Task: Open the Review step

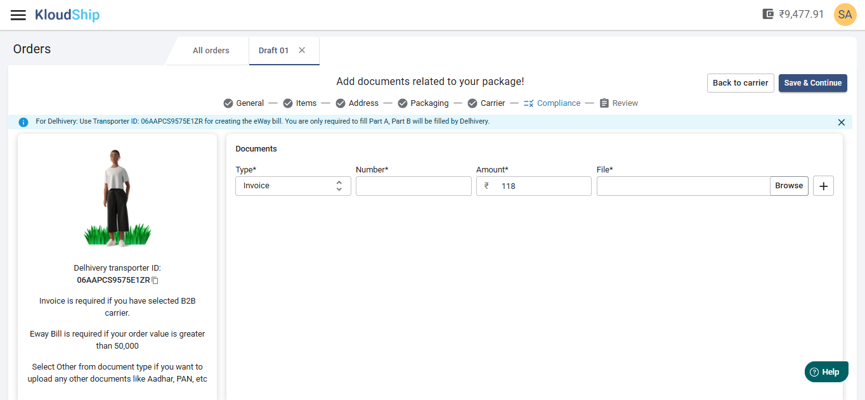Action: (x=618, y=103)
